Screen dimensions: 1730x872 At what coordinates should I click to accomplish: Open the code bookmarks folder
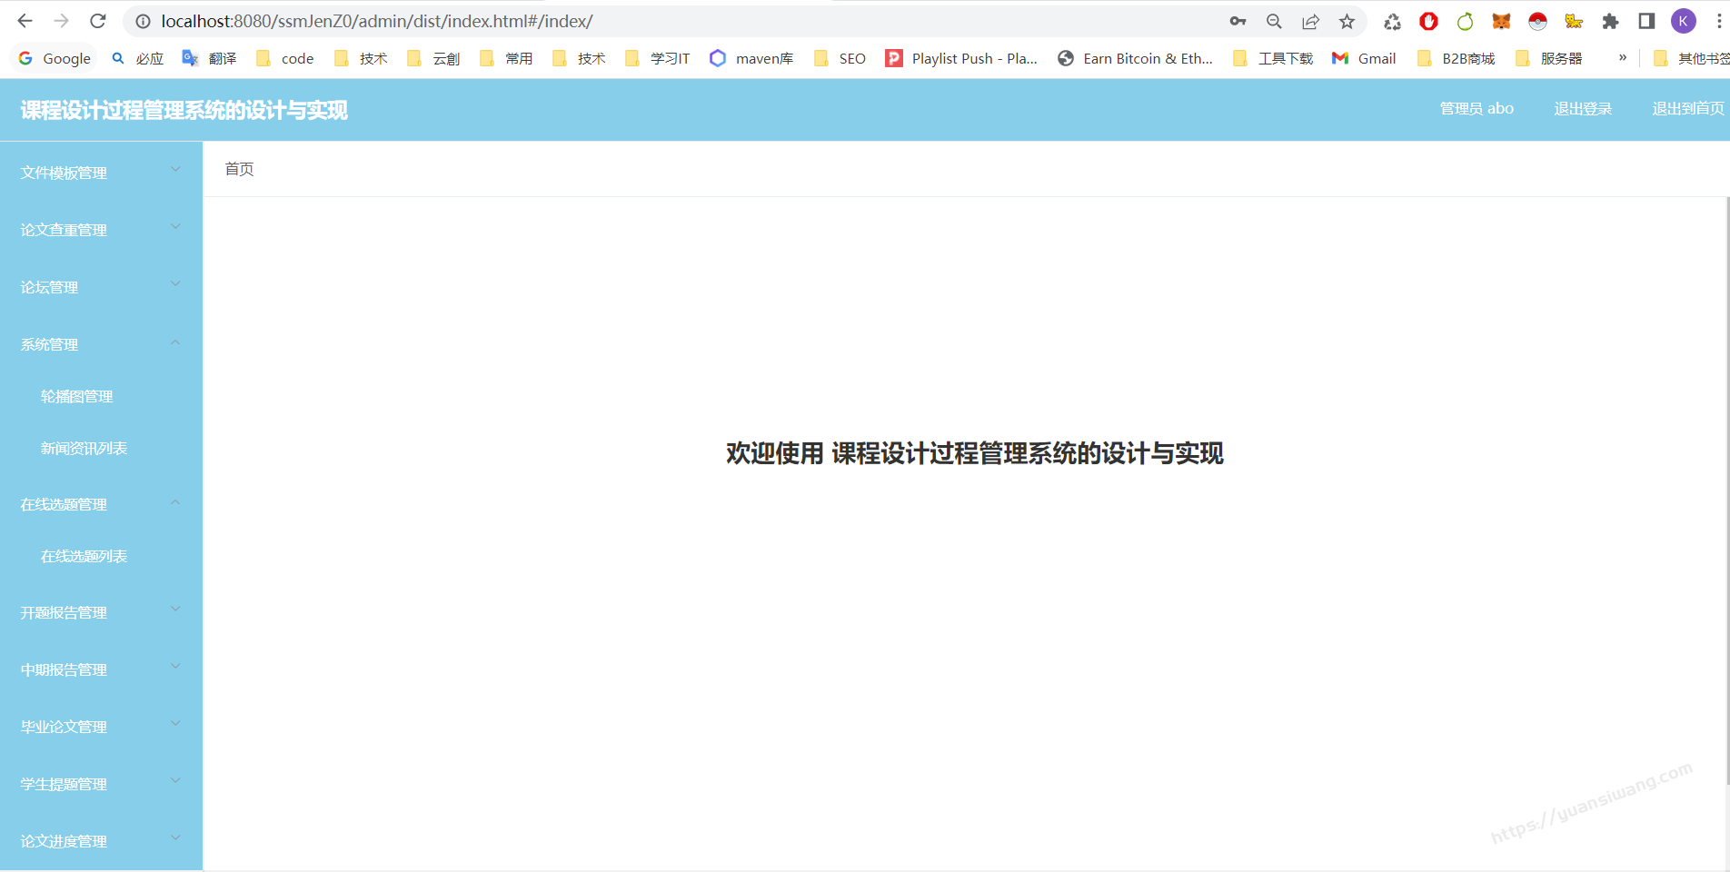[285, 58]
